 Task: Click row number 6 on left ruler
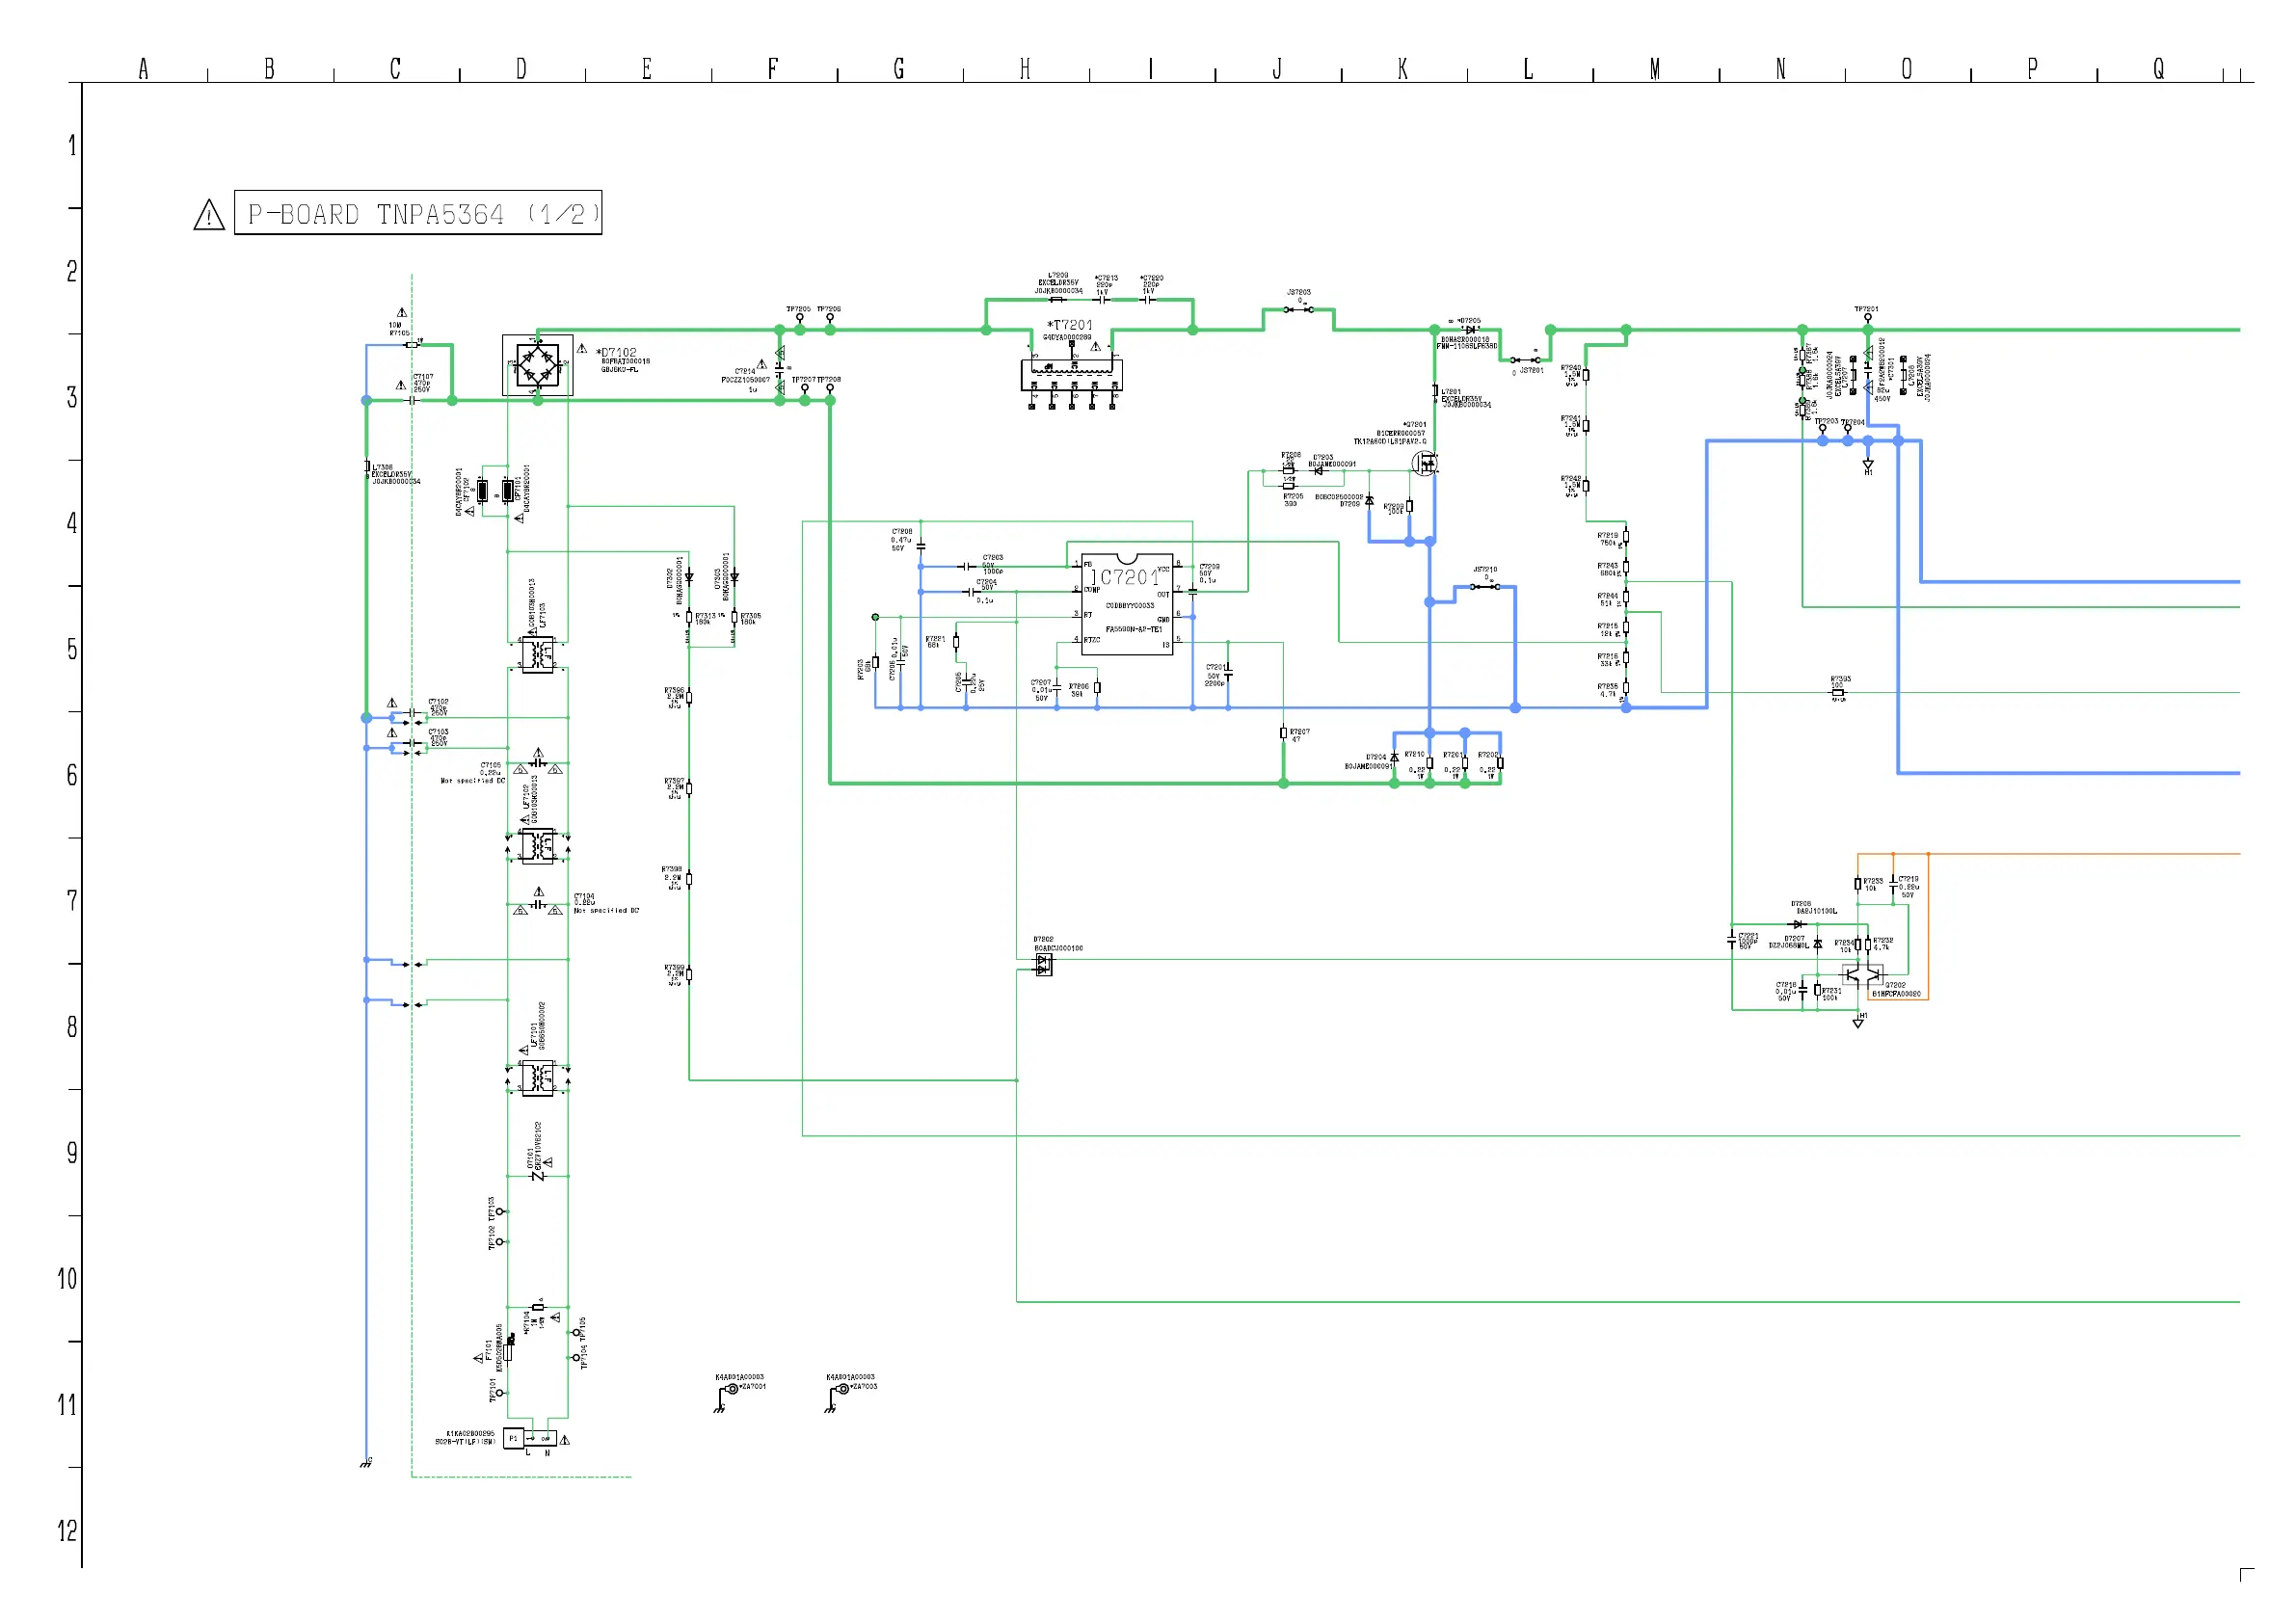71,775
